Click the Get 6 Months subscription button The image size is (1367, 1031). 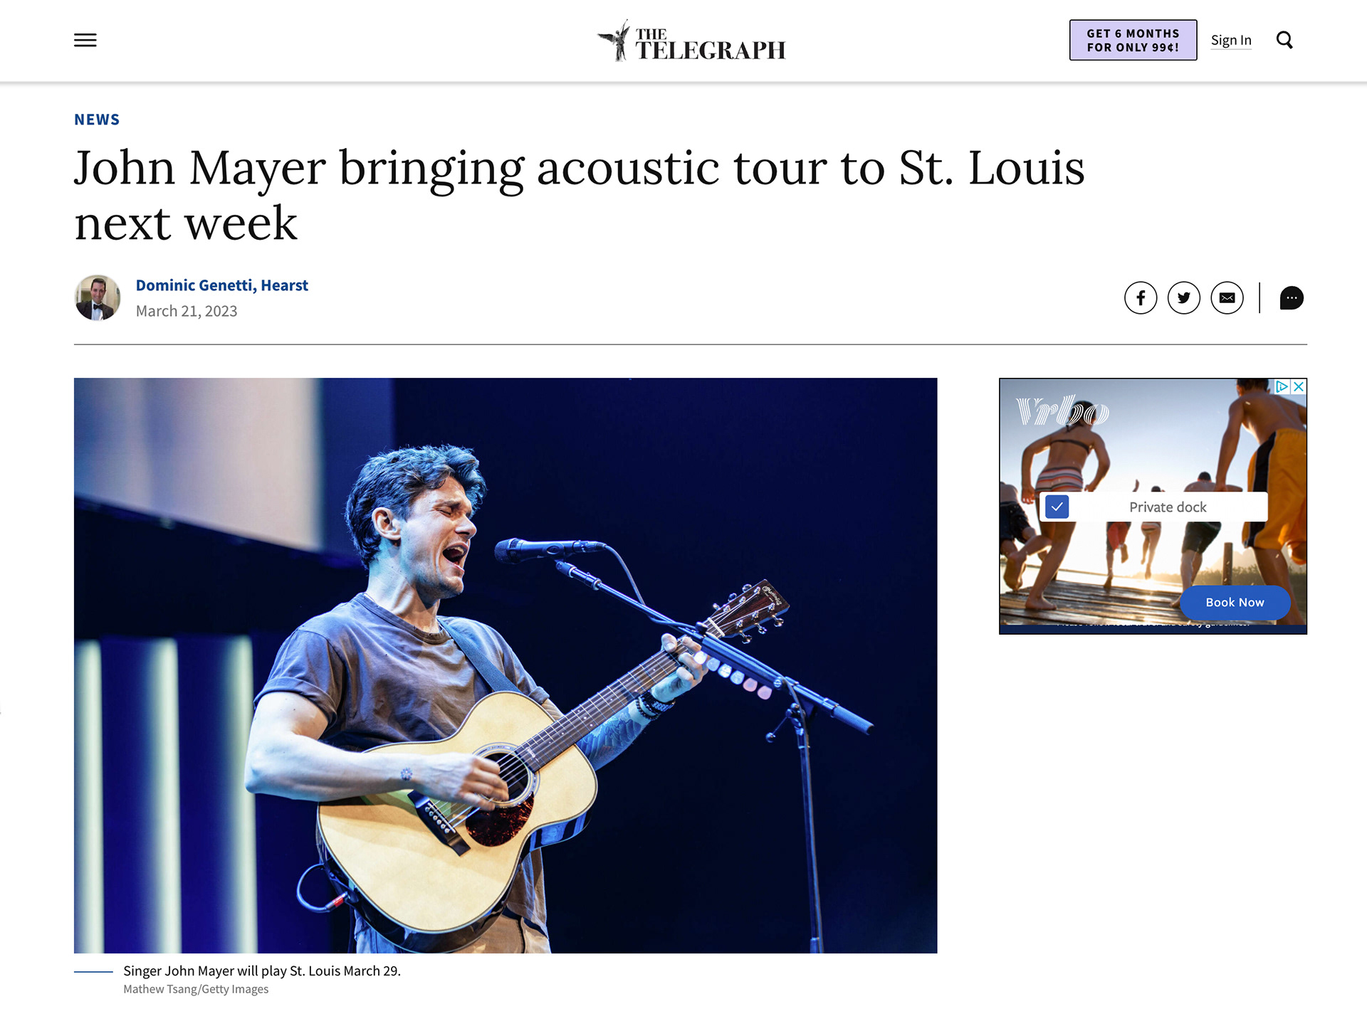pos(1133,40)
